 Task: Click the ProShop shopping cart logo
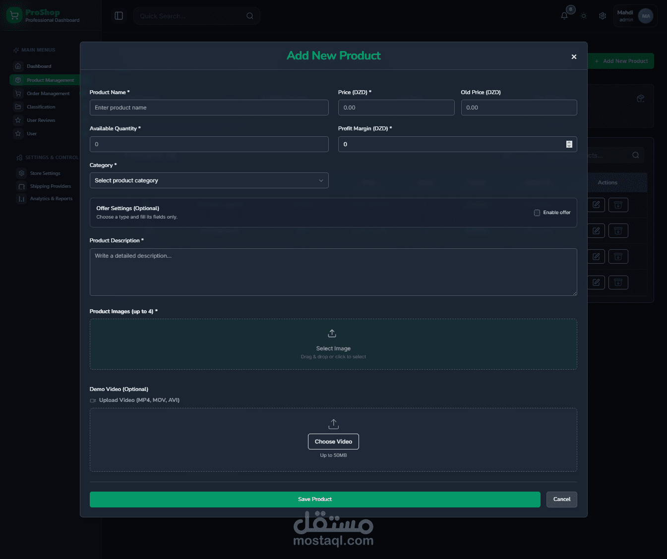pyautogui.click(x=14, y=15)
